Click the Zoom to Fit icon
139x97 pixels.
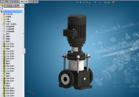coord(78,2)
